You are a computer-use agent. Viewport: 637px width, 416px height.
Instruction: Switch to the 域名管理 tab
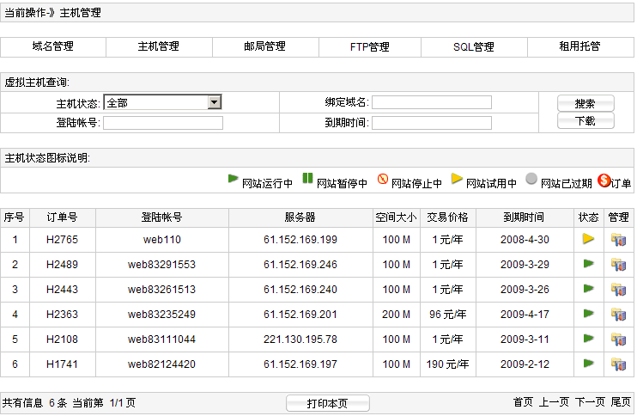pos(53,46)
